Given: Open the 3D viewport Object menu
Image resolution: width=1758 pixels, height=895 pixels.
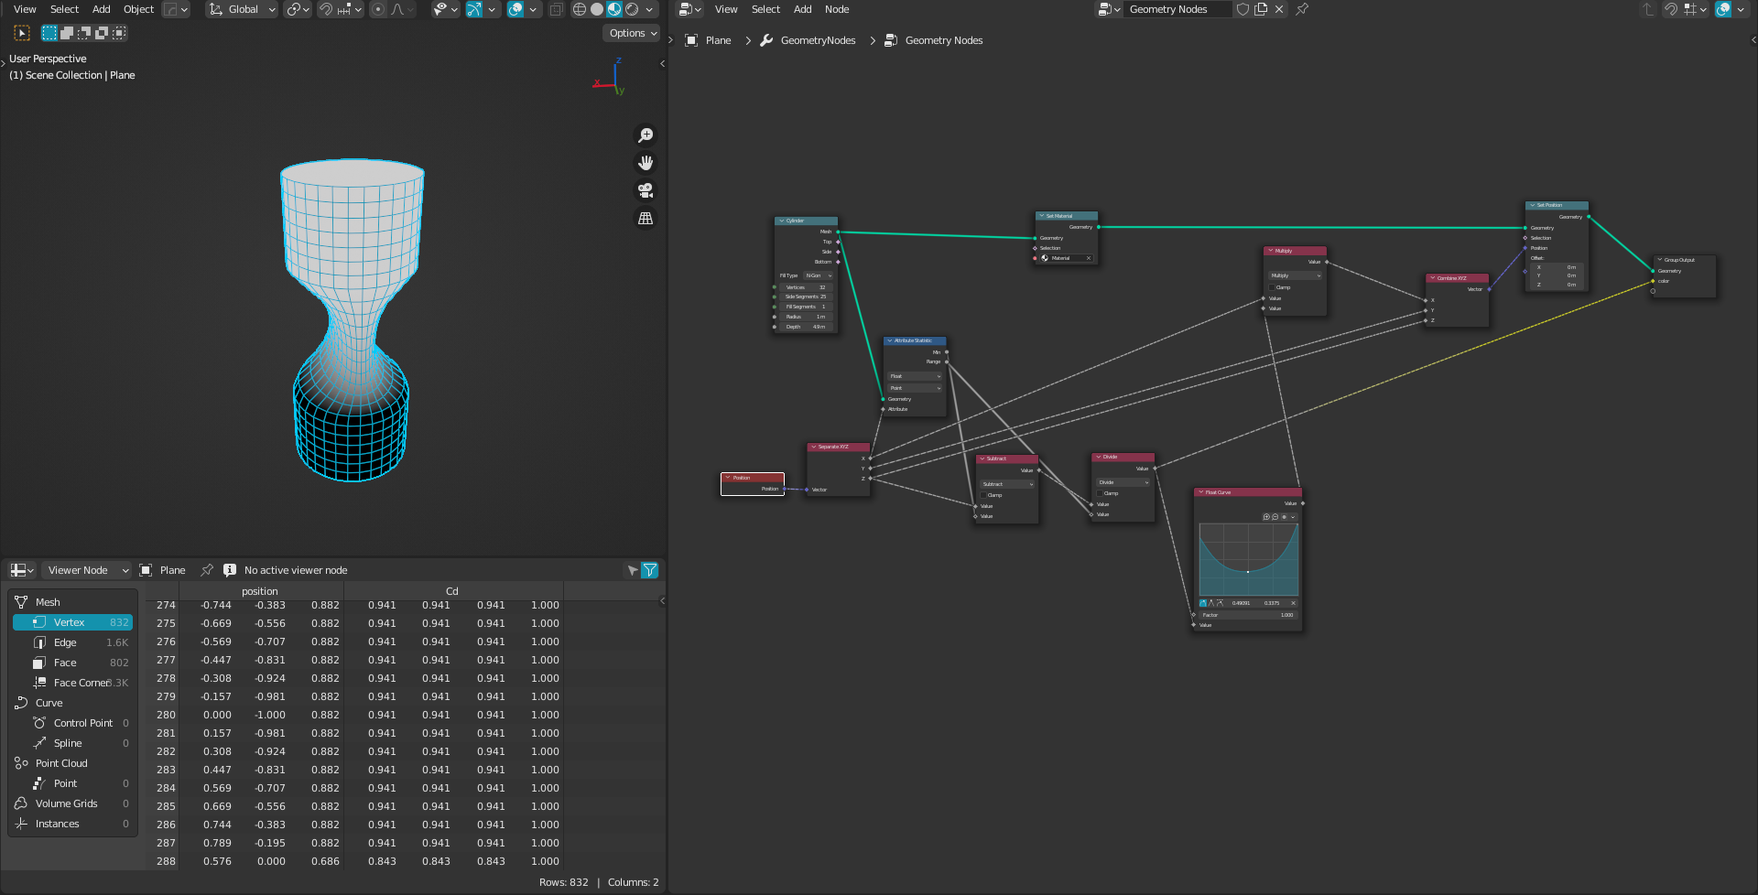Looking at the screenshot, I should [138, 9].
